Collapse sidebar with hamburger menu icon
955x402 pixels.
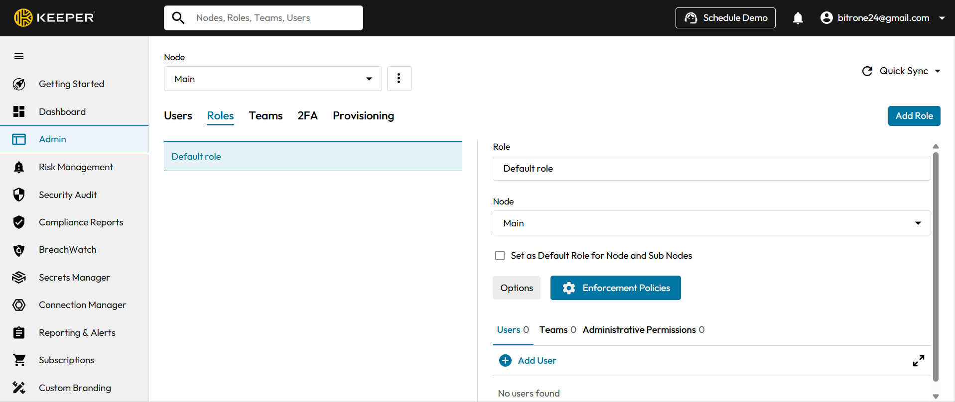(x=19, y=56)
